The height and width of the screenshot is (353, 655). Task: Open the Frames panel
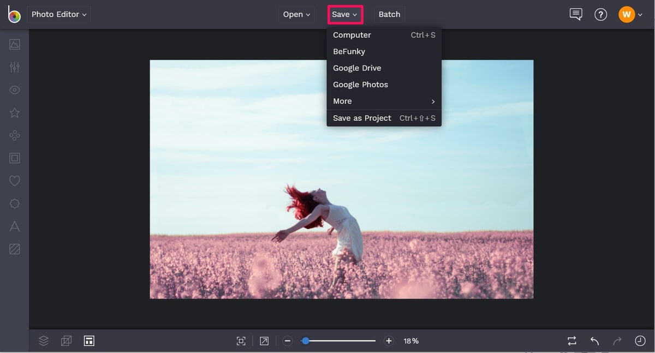[x=14, y=158]
